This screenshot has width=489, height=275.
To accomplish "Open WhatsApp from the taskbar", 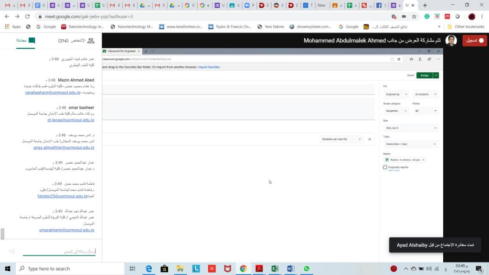I will pos(307,269).
